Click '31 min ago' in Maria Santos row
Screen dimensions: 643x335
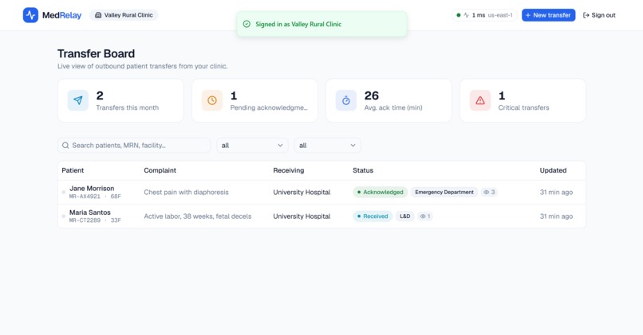[x=556, y=216]
